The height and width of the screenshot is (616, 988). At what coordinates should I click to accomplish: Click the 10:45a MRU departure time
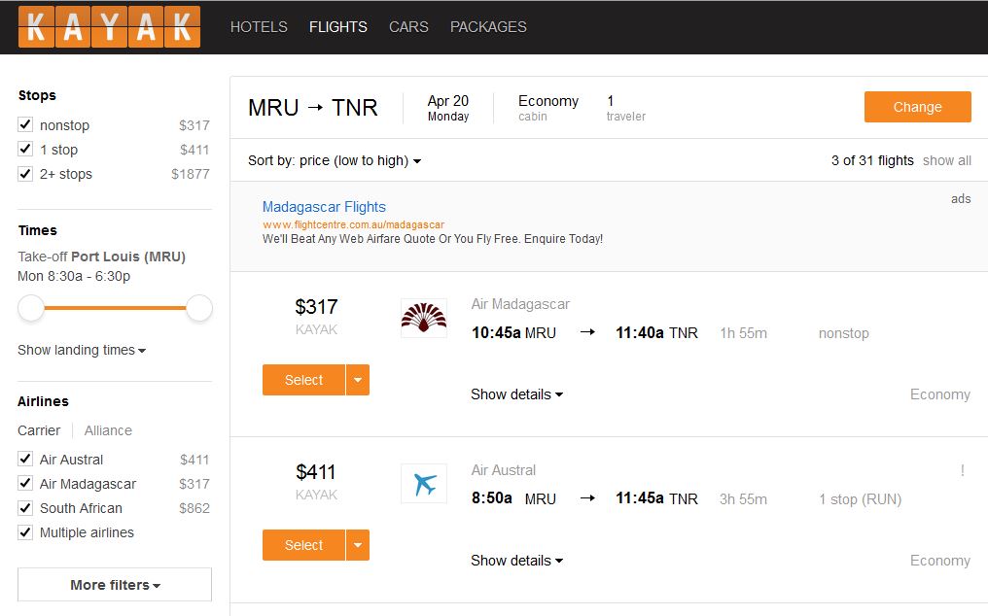[514, 333]
